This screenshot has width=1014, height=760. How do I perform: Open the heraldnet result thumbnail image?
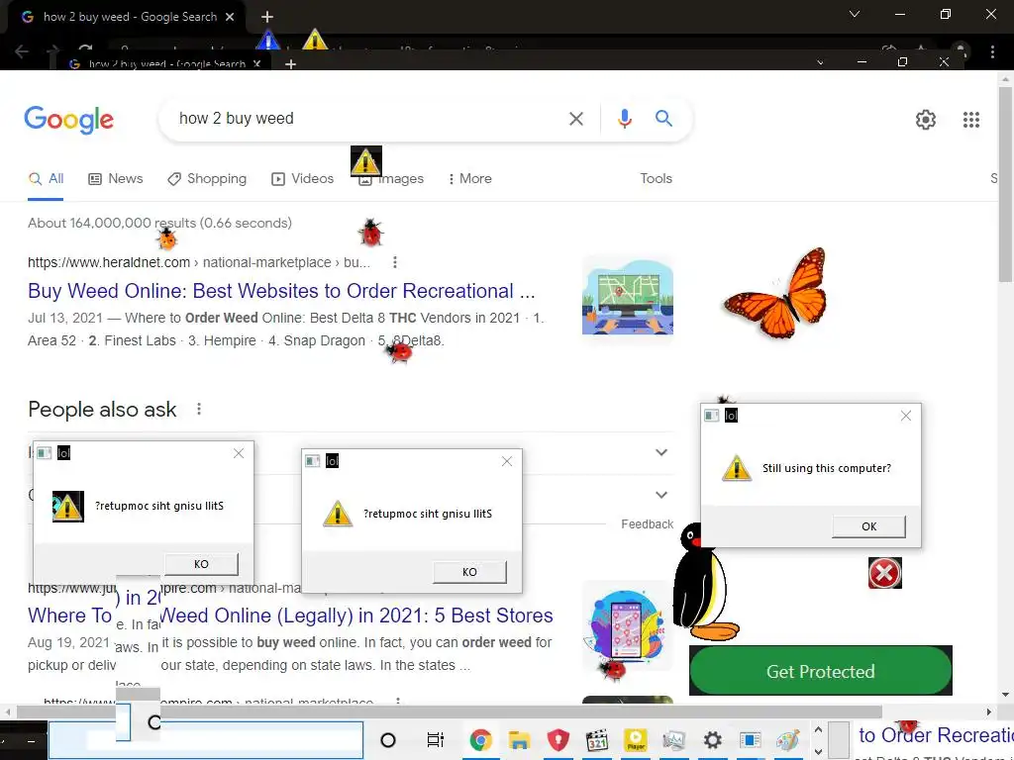[627, 296]
